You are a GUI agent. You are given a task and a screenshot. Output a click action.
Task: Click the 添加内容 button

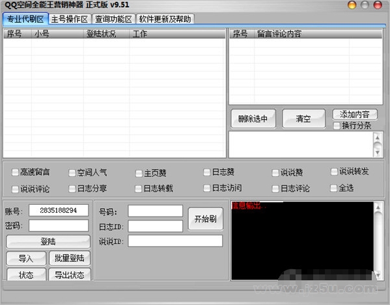tap(355, 114)
